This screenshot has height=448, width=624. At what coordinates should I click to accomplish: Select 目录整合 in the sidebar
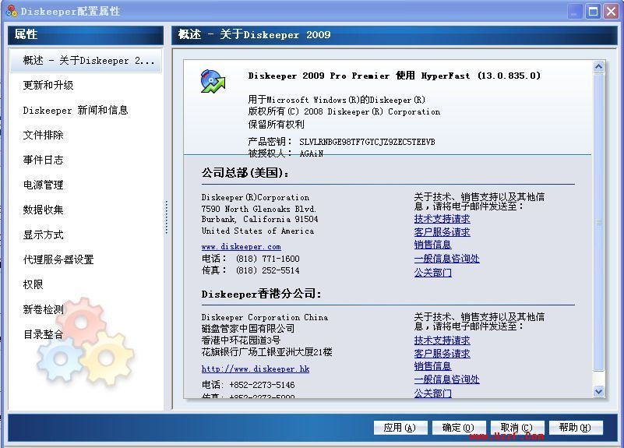click(43, 334)
